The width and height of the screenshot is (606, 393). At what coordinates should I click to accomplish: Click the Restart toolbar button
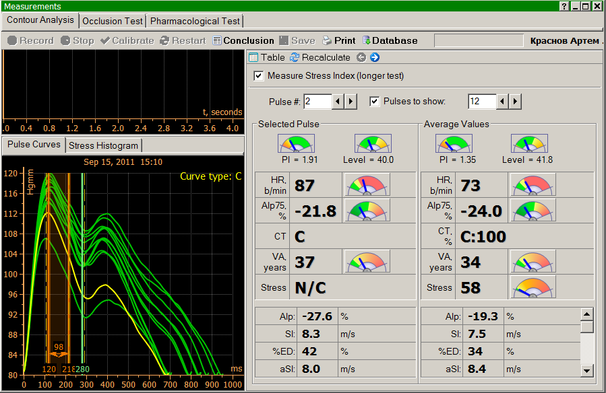(183, 40)
